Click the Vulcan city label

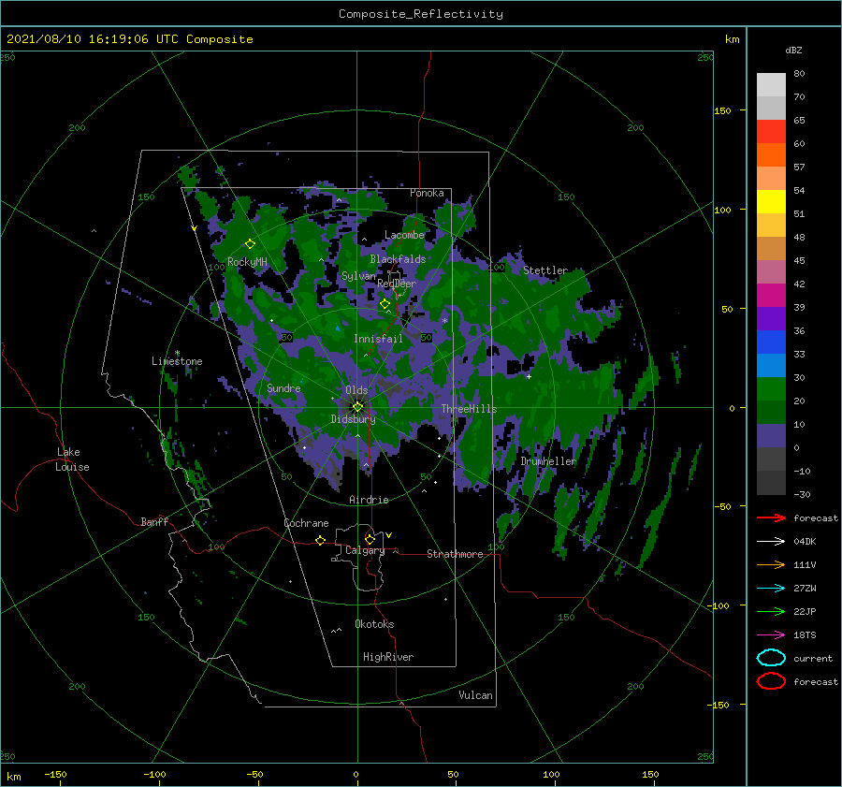click(x=475, y=694)
